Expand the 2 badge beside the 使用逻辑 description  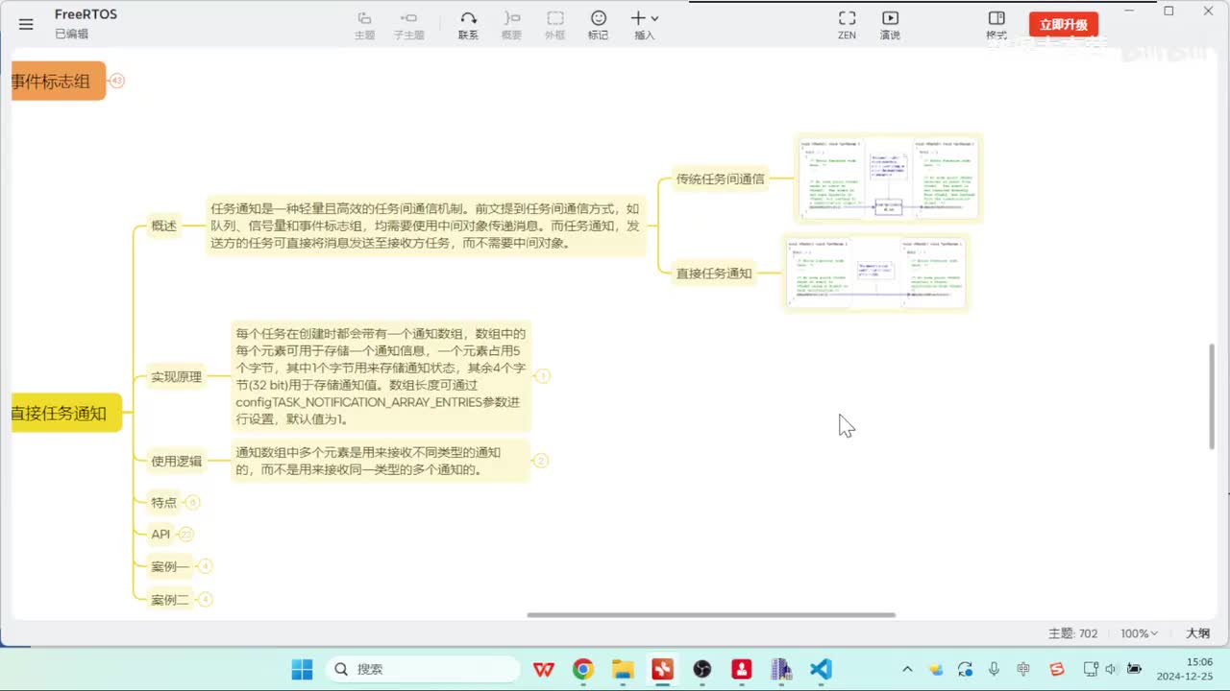(541, 461)
